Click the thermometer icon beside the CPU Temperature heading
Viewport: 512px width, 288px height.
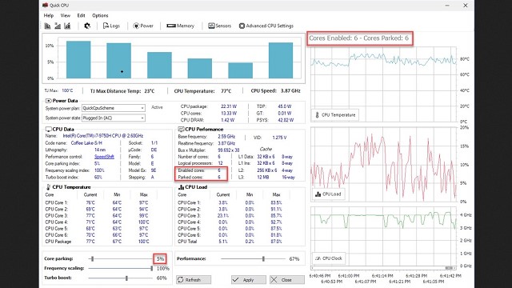pyautogui.click(x=48, y=187)
